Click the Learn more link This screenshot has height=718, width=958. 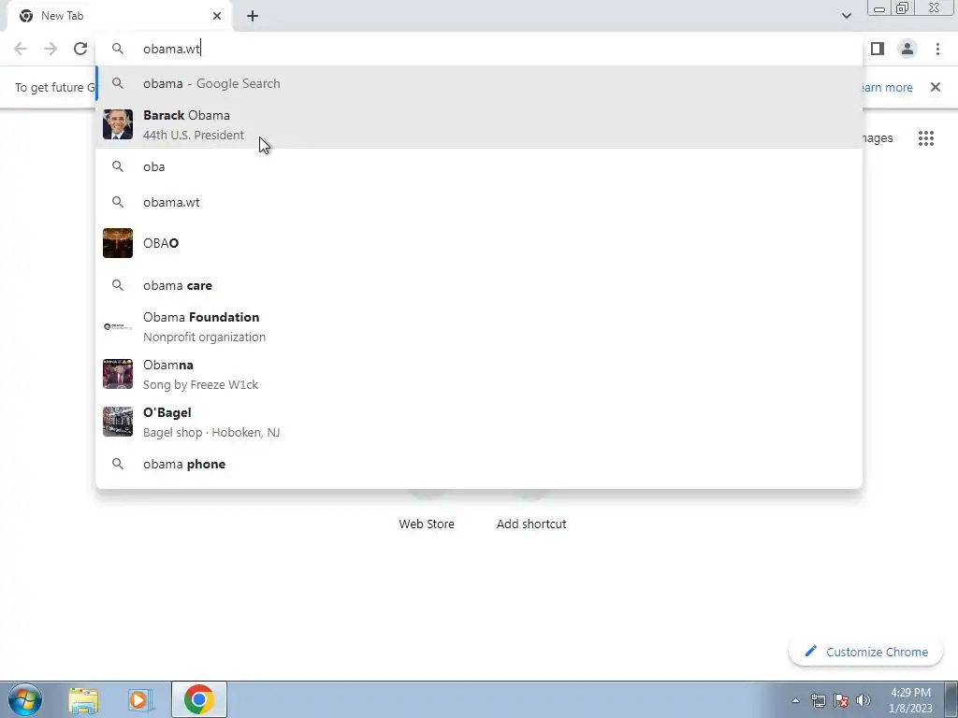point(888,87)
